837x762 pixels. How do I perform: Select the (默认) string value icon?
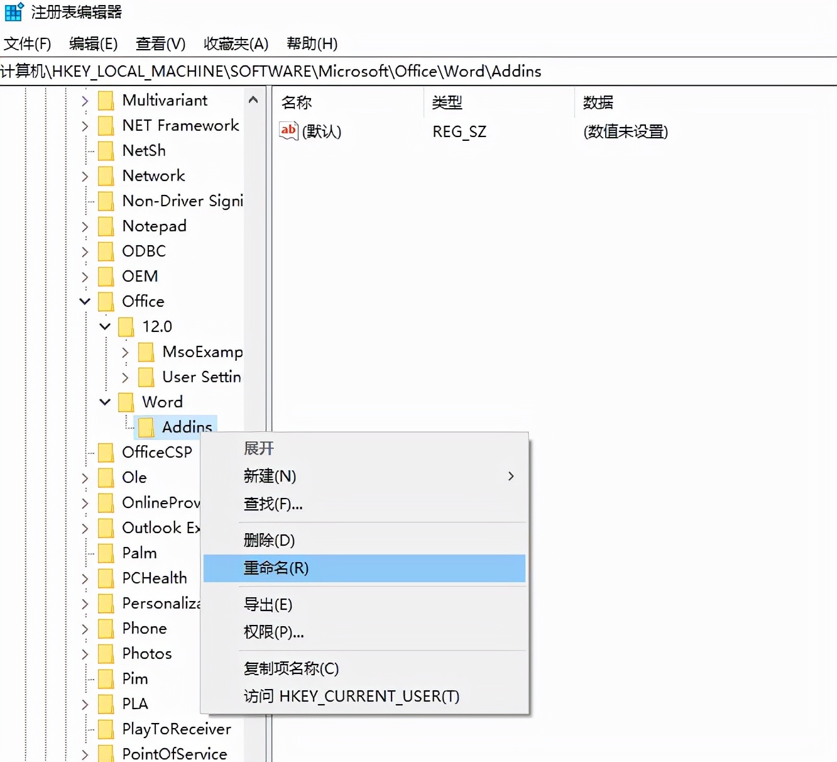[x=288, y=131]
